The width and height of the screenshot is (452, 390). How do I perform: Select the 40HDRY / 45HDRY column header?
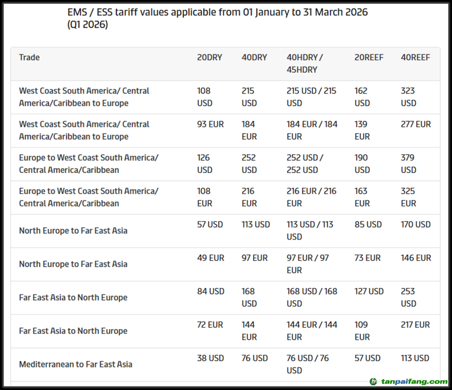point(304,64)
